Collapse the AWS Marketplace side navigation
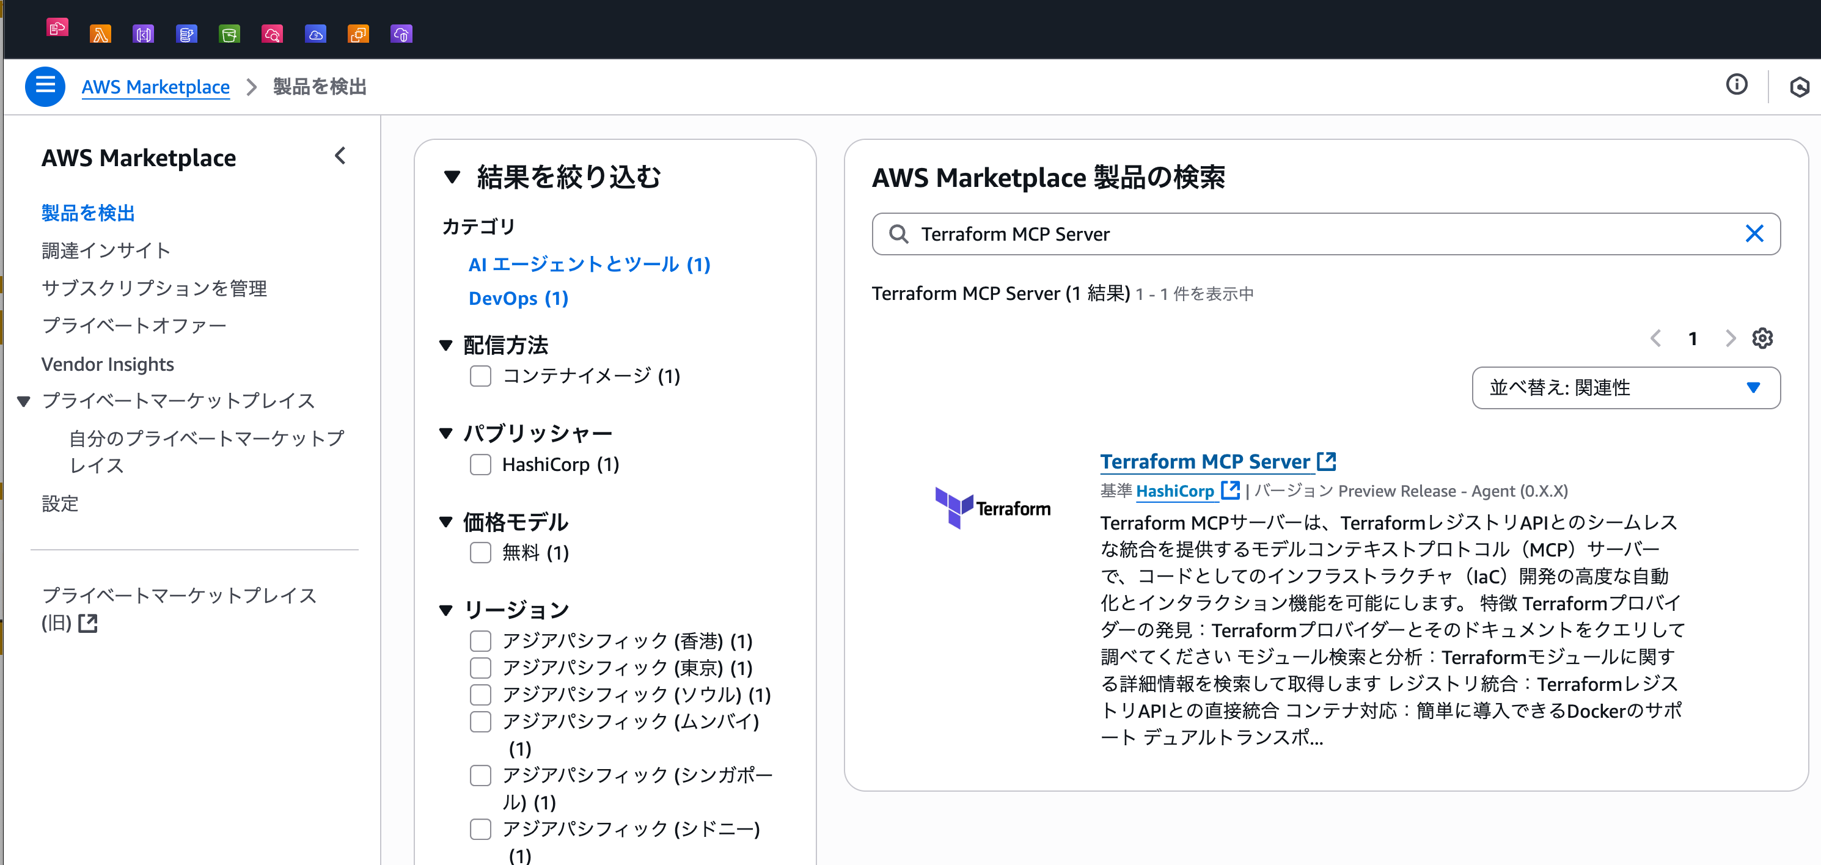This screenshot has height=865, width=1821. (340, 156)
